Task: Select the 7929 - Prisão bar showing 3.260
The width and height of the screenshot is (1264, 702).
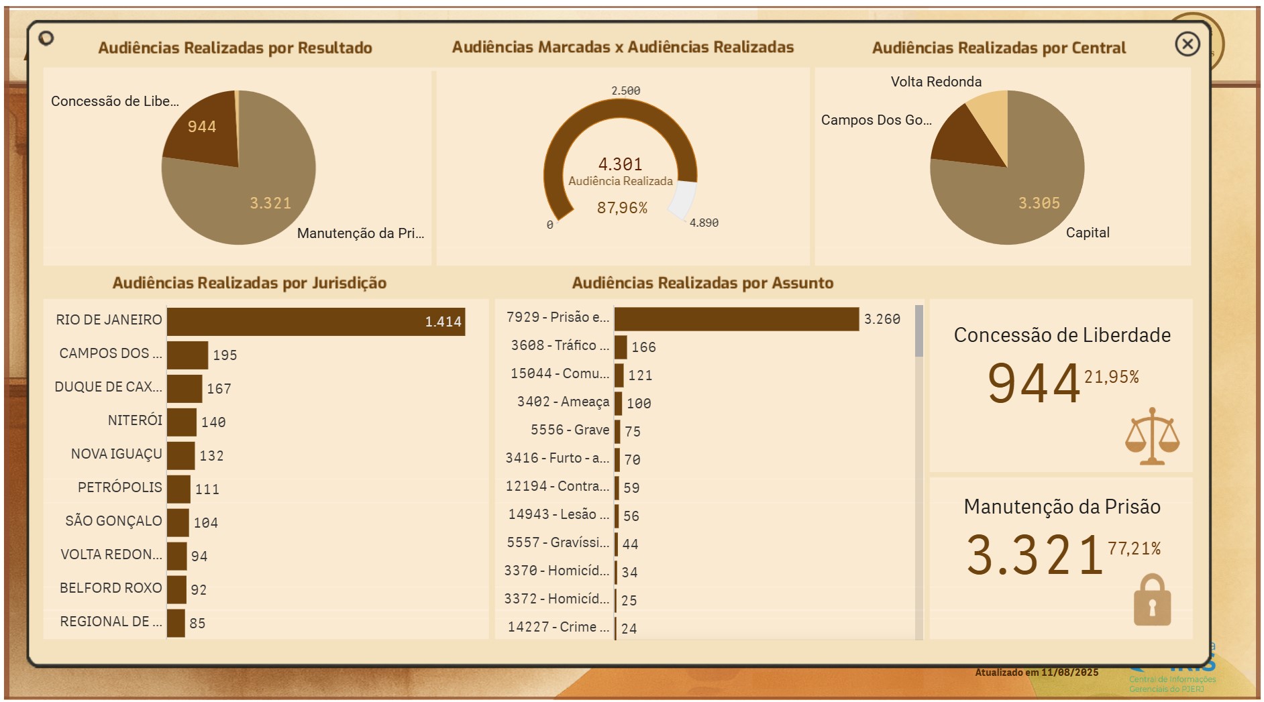Action: coord(736,319)
